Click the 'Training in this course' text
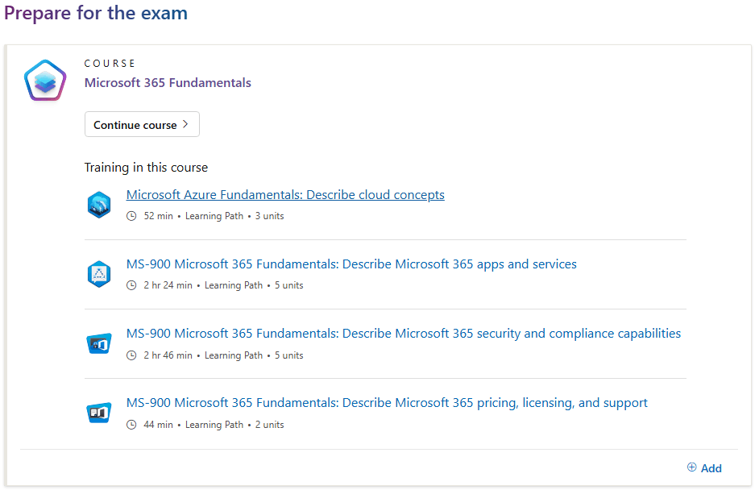This screenshot has height=490, width=755. pyautogui.click(x=146, y=168)
